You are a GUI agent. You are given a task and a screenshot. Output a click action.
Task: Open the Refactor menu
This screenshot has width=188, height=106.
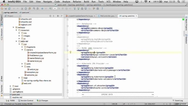pos(77,1)
